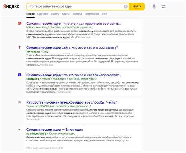Click the kokoc.com result favicon
186x153 pixels.
coord(20,24)
